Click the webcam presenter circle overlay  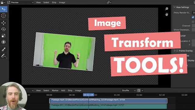pyautogui.click(x=13, y=96)
